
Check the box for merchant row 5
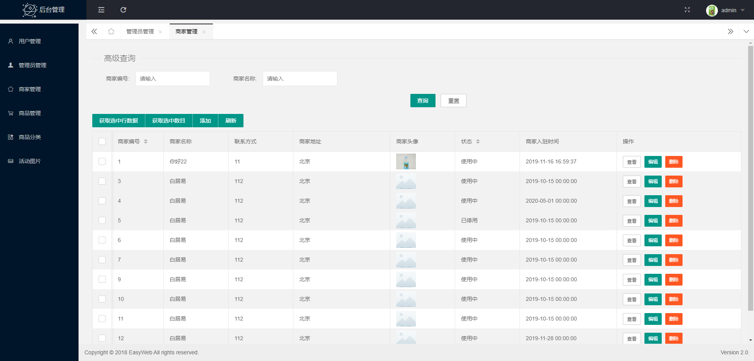[x=102, y=220]
